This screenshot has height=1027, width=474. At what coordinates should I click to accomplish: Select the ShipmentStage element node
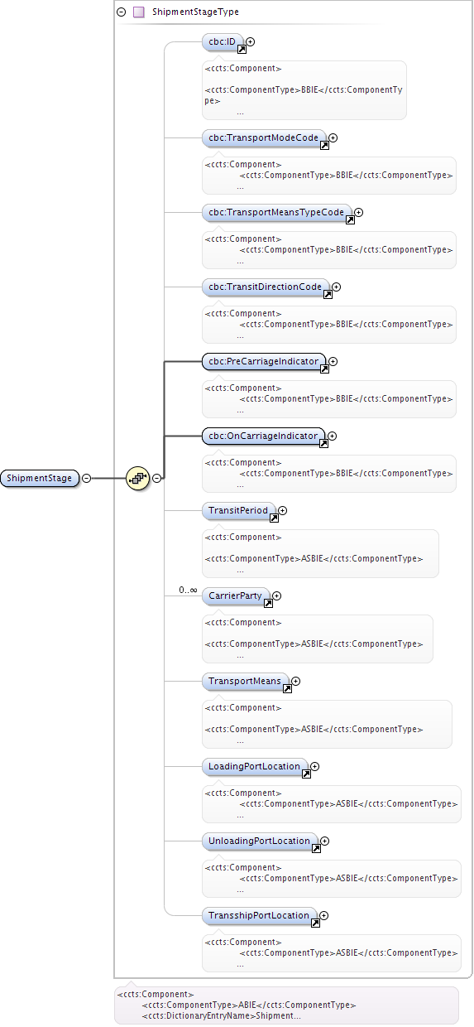pyautogui.click(x=40, y=478)
